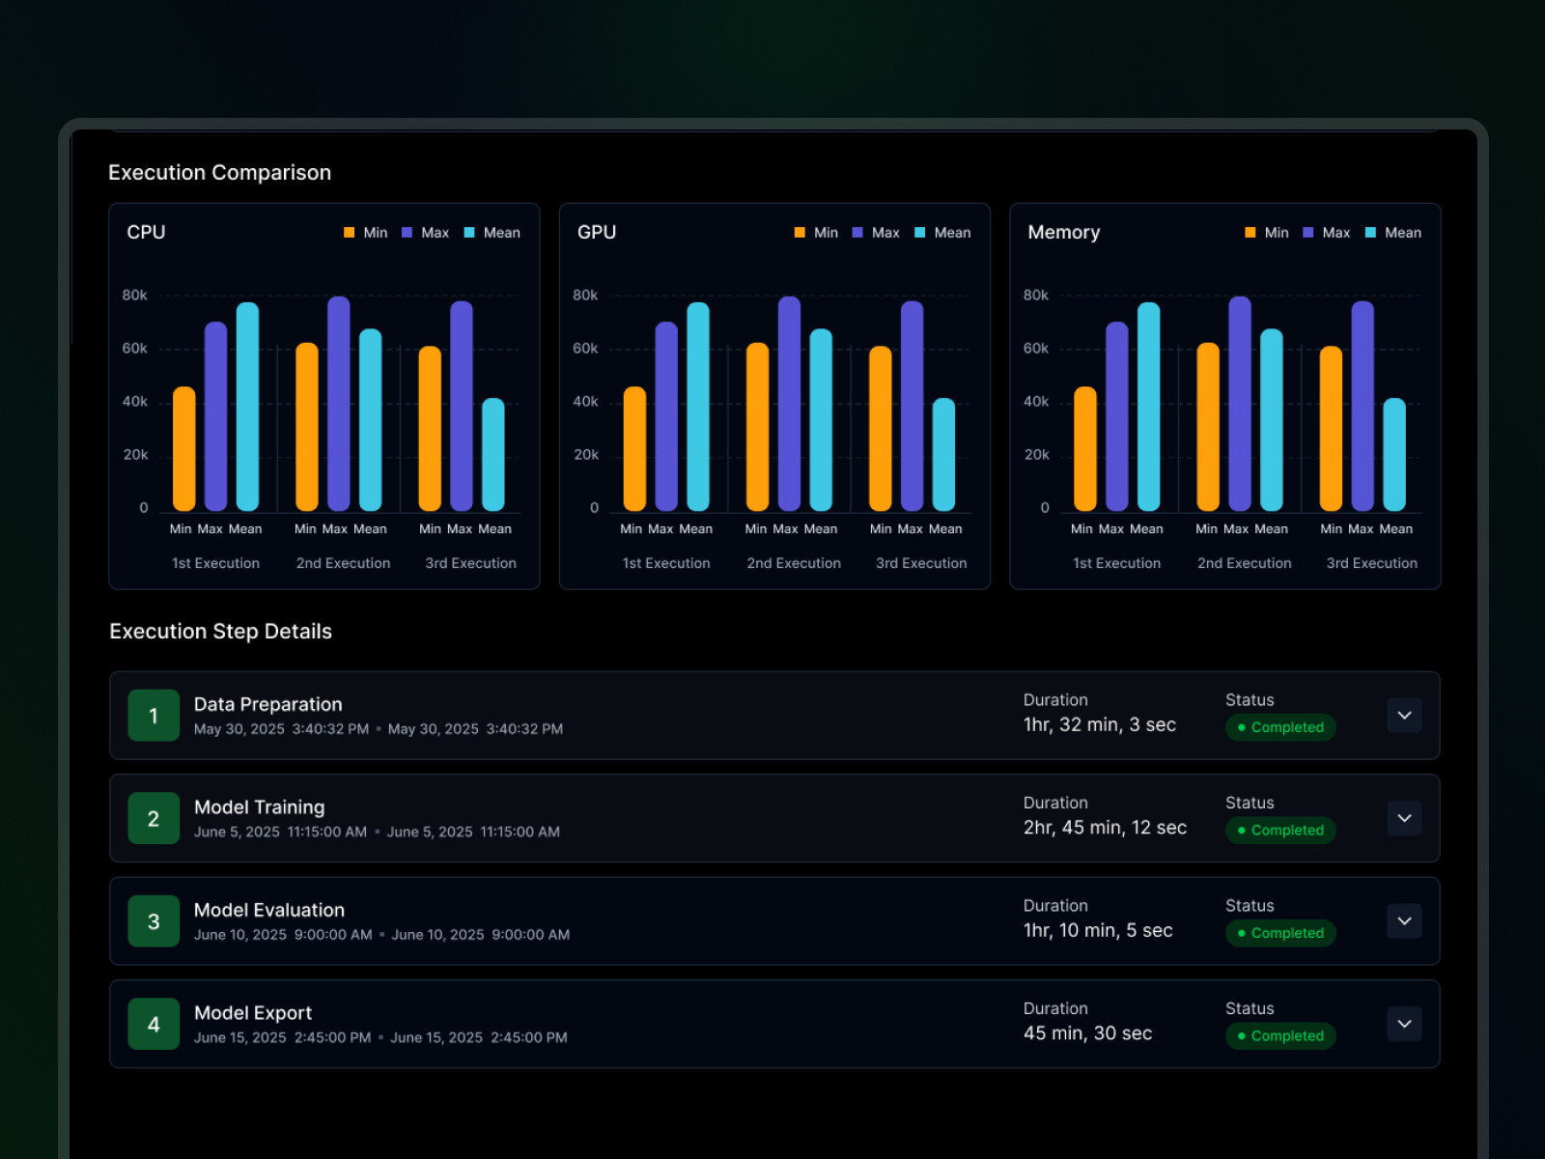Expand the Model Training step row
Viewport: 1545px width, 1159px height.
[1404, 818]
